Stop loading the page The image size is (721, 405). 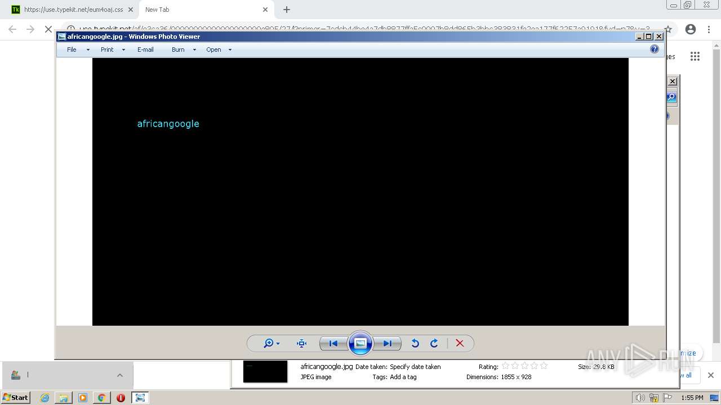(x=48, y=29)
